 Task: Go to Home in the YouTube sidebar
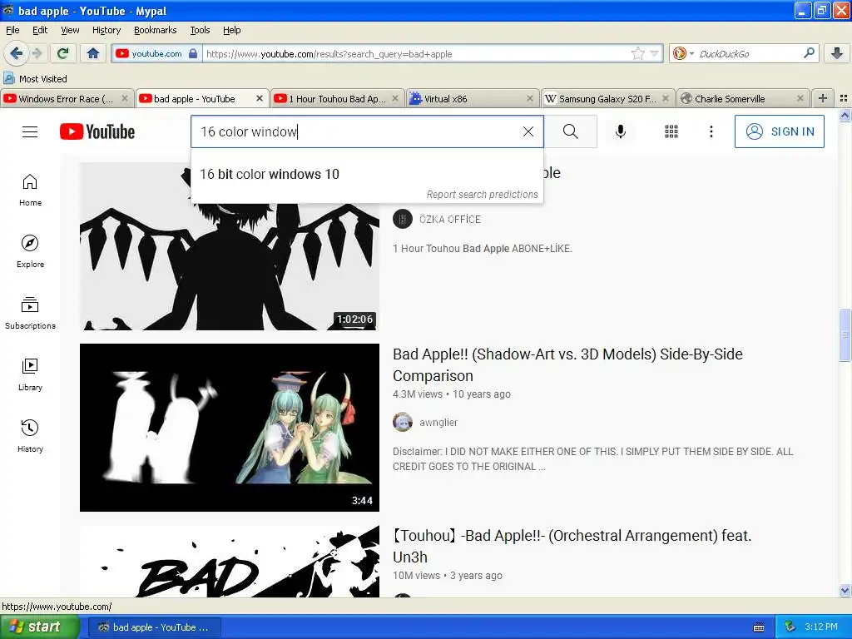(30, 191)
